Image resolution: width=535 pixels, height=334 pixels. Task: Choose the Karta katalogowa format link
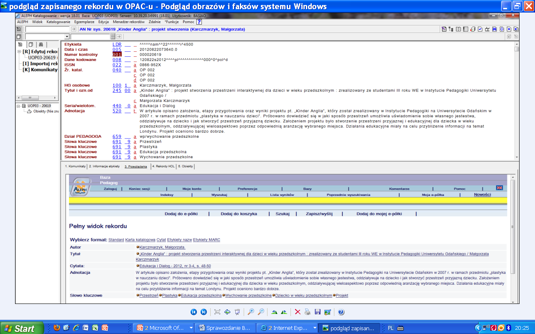[140, 240]
